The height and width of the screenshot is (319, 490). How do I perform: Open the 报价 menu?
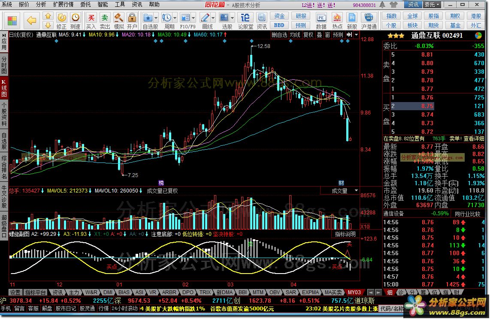point(24,4)
